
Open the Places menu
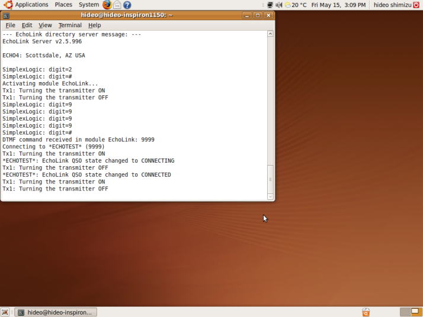(x=63, y=5)
